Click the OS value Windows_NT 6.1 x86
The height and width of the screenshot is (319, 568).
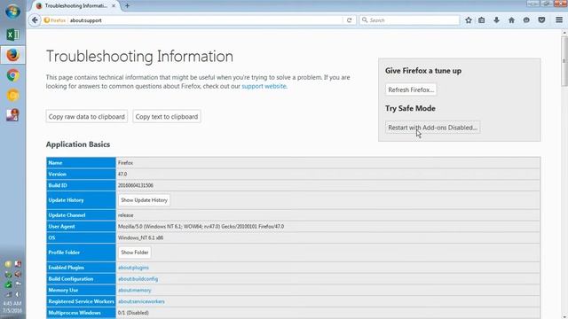tap(140, 237)
